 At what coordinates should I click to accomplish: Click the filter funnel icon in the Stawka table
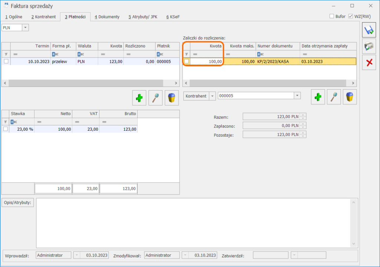pyautogui.click(x=5, y=122)
